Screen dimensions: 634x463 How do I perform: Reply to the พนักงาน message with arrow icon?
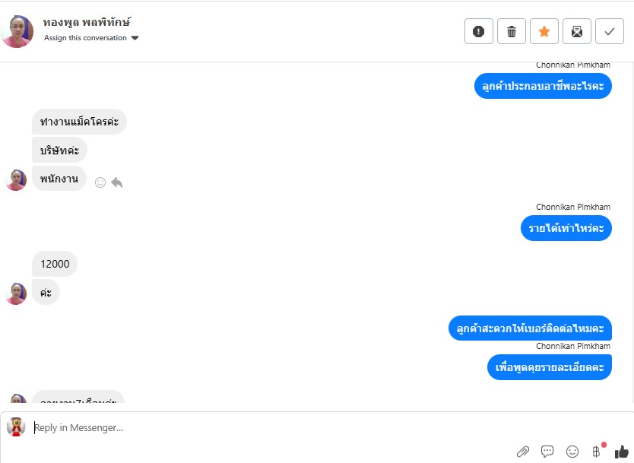pyautogui.click(x=117, y=182)
